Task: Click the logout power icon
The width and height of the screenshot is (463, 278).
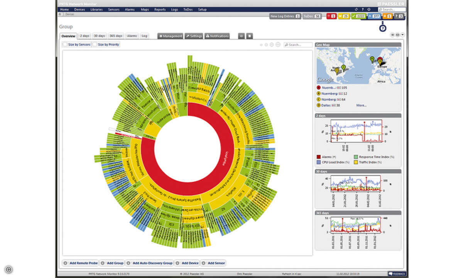Action: click(x=369, y=9)
